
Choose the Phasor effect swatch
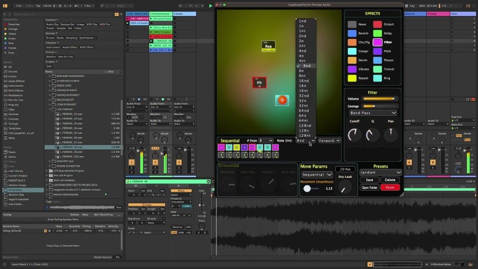377,61
